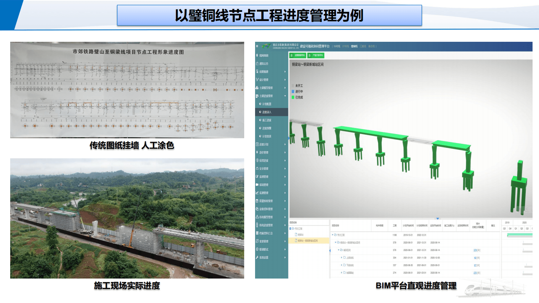539x303 pixels.
Task: Click the 通知公告 sidebar icon
Action: [x=257, y=64]
